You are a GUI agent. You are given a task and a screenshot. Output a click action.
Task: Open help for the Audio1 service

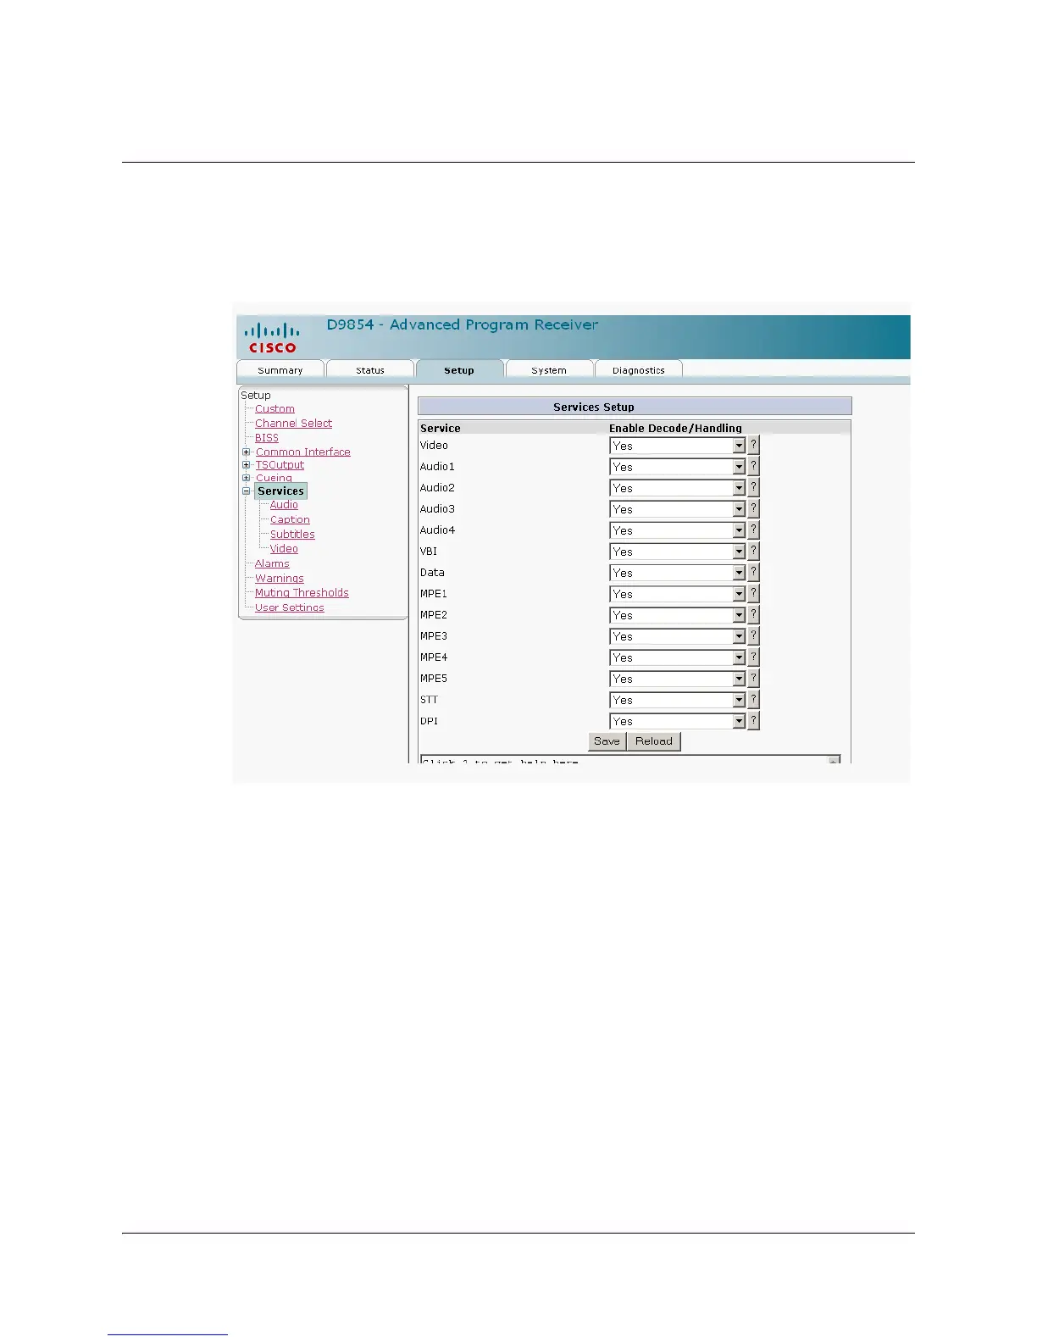[x=753, y=466]
